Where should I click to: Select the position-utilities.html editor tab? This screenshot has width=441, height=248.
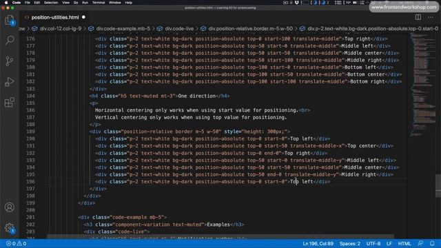point(55,17)
